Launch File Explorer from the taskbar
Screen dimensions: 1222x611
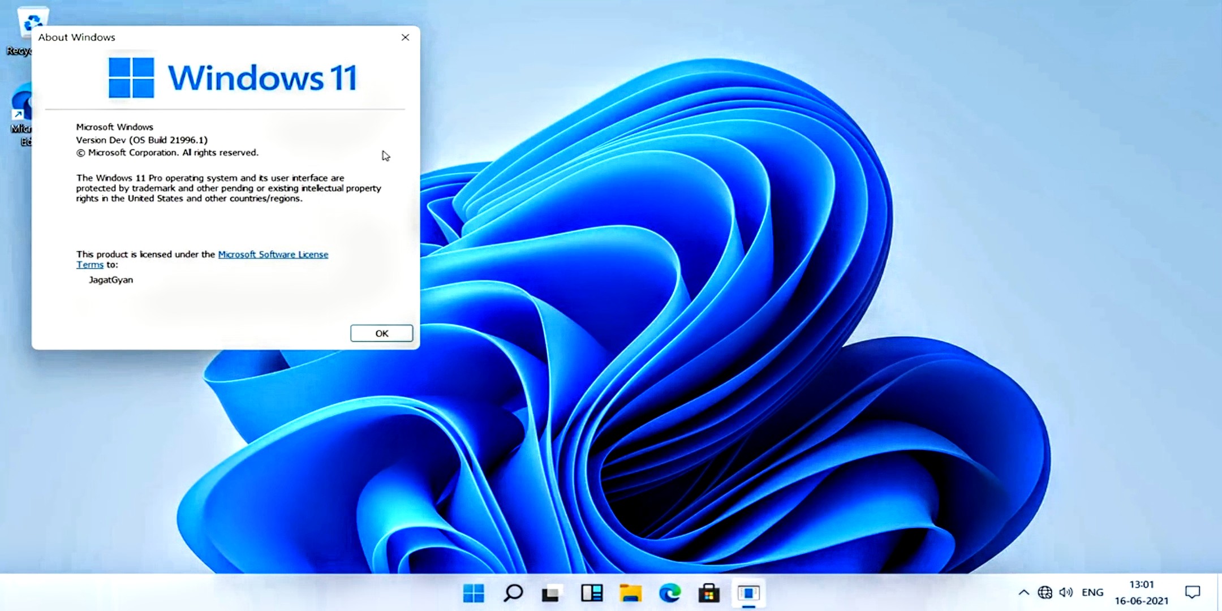click(630, 593)
